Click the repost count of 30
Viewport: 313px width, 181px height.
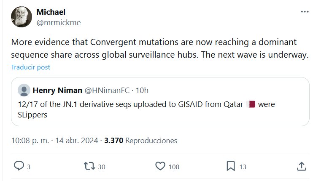click(101, 167)
